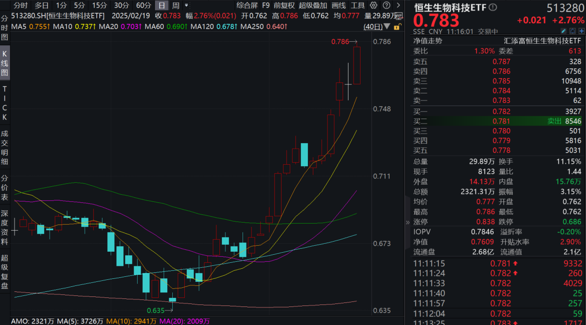586x325 pixels.
Task: Switch to 日 daily candlestick period
Action: tap(161, 6)
